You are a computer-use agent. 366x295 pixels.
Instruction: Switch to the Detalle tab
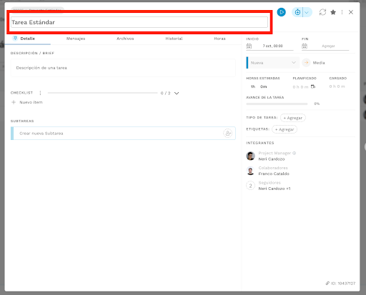(x=28, y=39)
